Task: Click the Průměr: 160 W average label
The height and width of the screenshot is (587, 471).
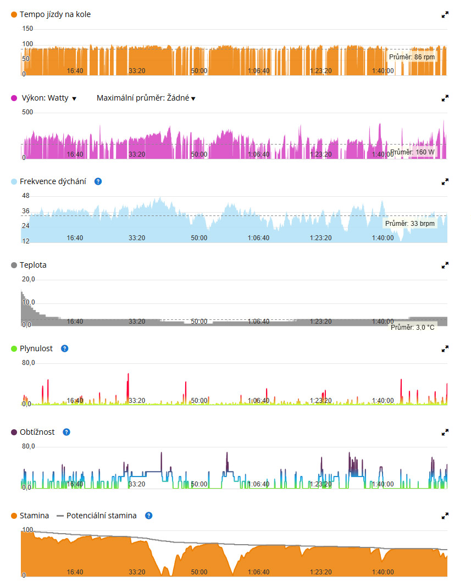Action: pyautogui.click(x=412, y=153)
